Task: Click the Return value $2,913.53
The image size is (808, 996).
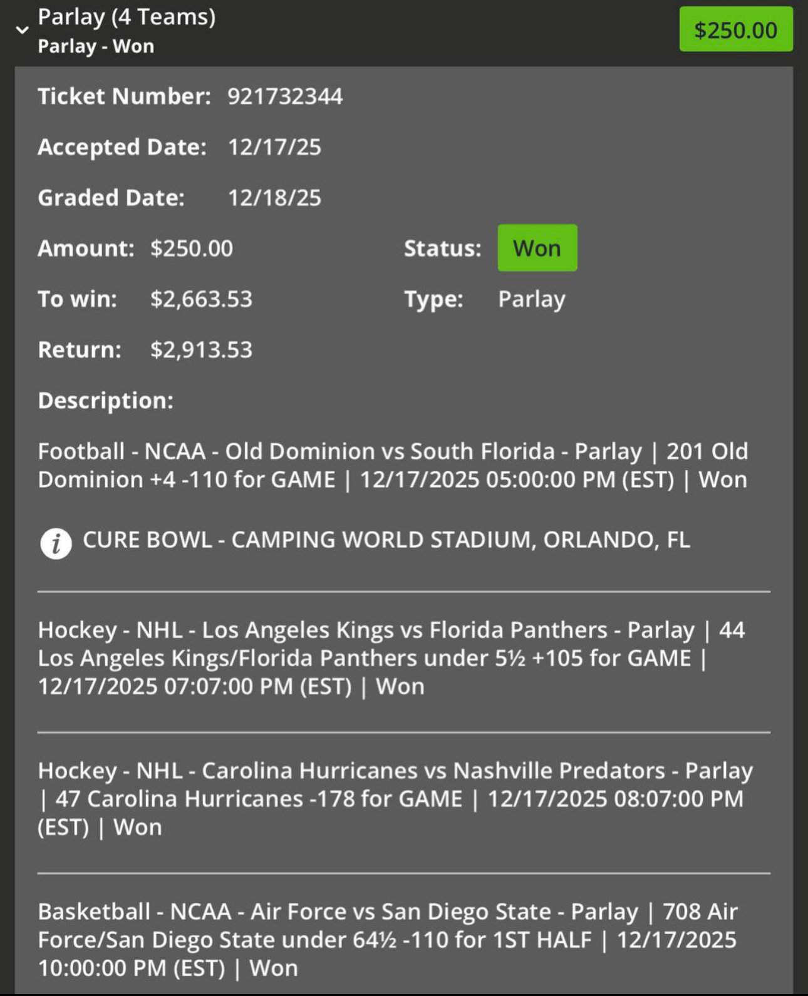Action: (x=201, y=350)
